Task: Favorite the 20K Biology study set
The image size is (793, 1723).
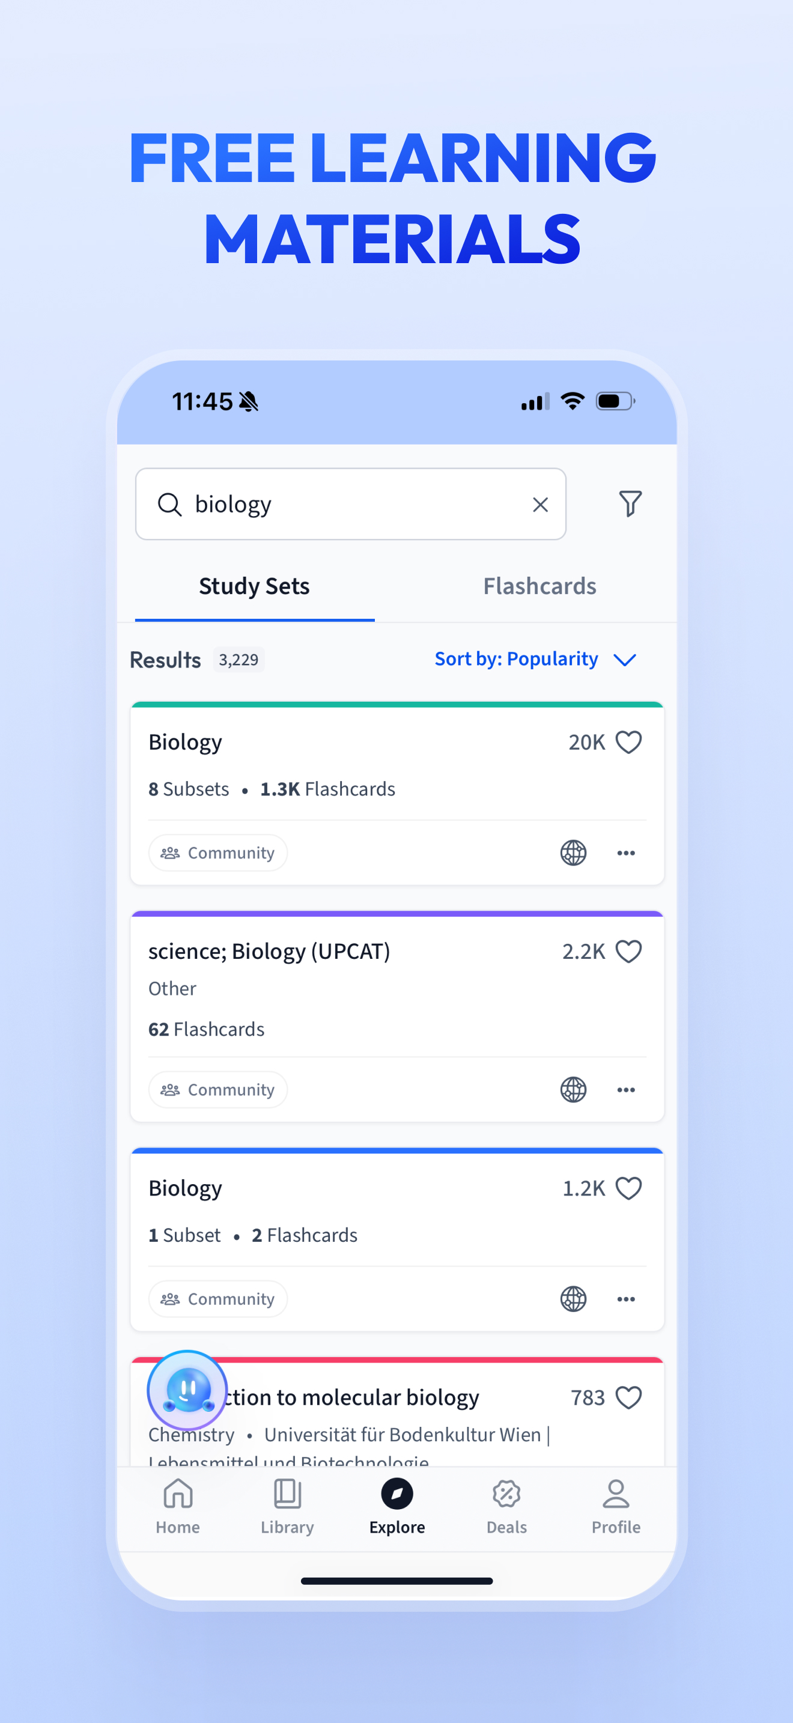Action: [x=628, y=741]
